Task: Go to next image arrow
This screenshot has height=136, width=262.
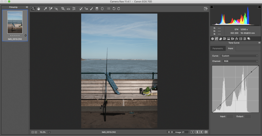Action: (172, 132)
